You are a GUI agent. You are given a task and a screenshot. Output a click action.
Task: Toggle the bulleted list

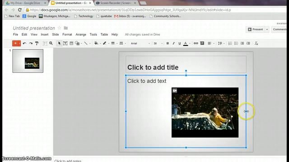(x=236, y=43)
